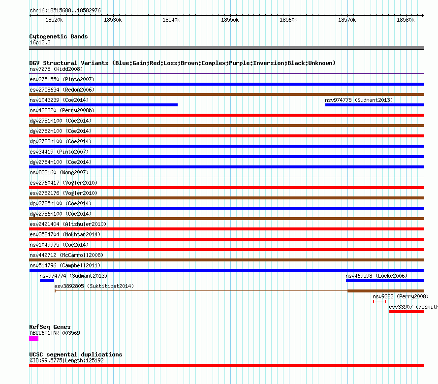The height and width of the screenshot is (384, 438).
Task: Select the dgv2784n100 (Coe2014) label
Action: pyautogui.click(x=61, y=162)
